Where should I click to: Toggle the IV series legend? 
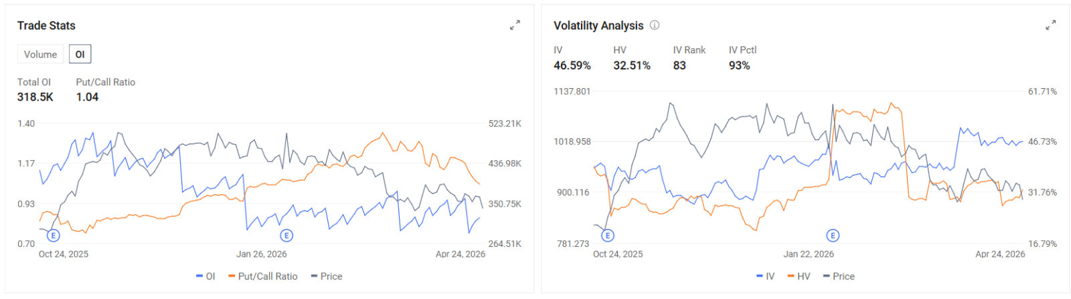765,276
